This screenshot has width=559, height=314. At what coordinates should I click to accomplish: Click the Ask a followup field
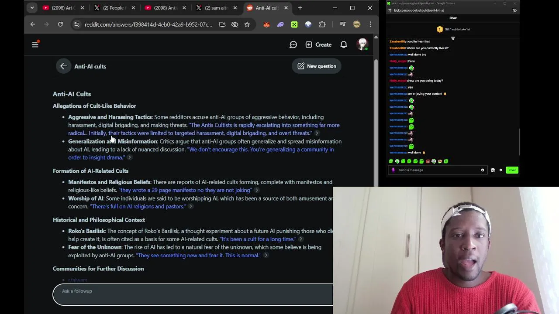193,294
